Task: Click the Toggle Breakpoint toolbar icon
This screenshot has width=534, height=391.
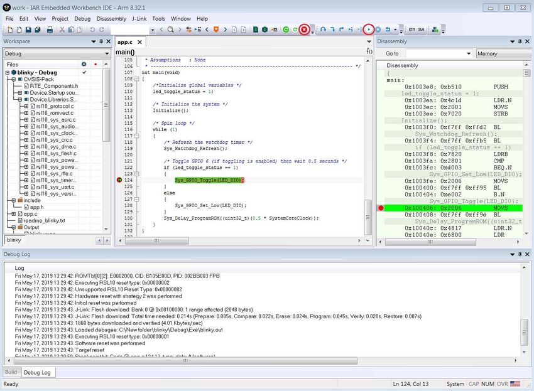Action: [274, 29]
